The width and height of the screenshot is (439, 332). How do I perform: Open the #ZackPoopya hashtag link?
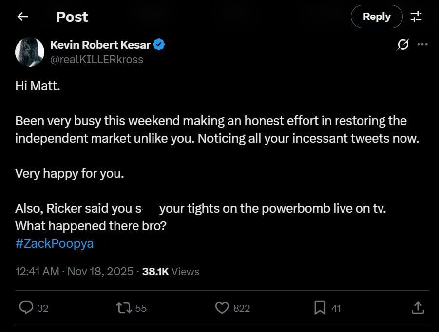pyautogui.click(x=54, y=243)
